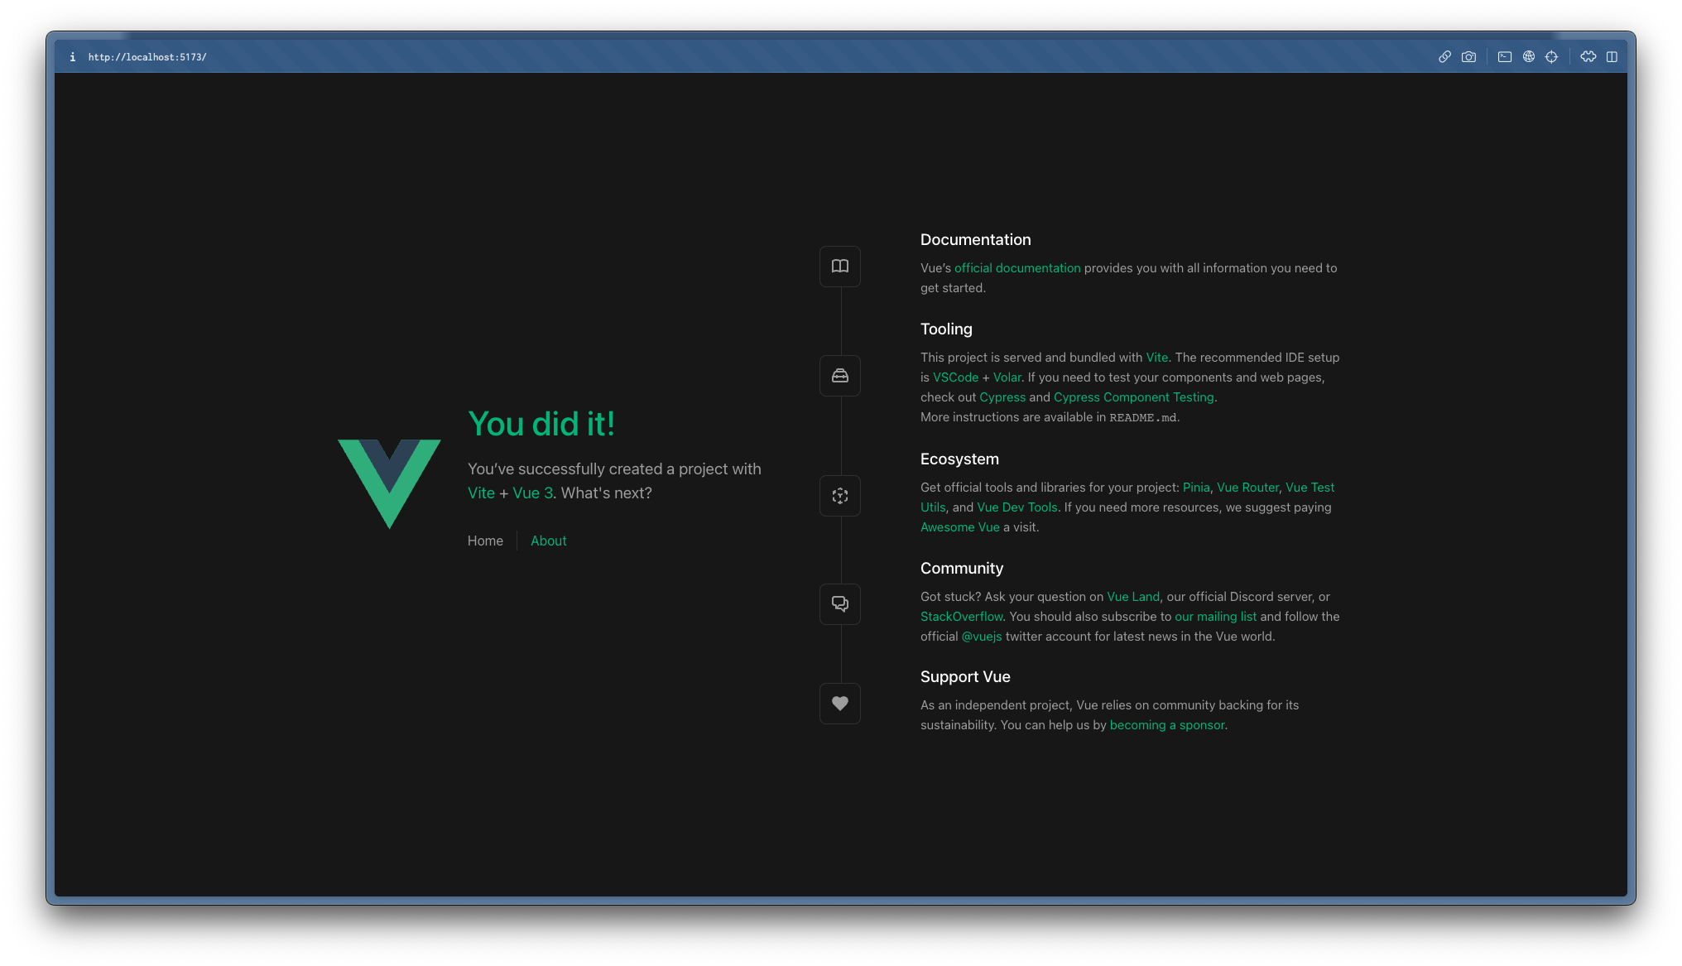
Task: Open the Volar link
Action: [1007, 377]
